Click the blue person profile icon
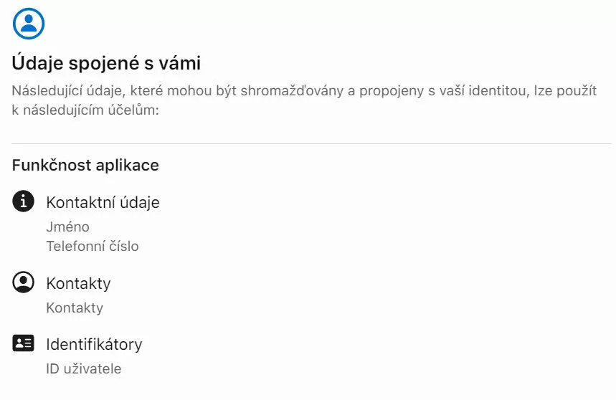Viewport: 616px width, 400px height. point(28,24)
